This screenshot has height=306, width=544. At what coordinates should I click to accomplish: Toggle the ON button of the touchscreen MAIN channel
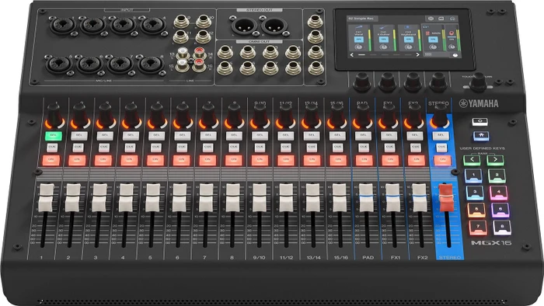tap(433, 39)
